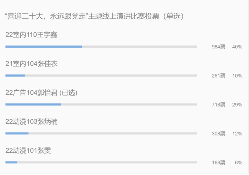Select option 22广告104郭怡君 (已选)
249x175 pixels.
pos(41,92)
